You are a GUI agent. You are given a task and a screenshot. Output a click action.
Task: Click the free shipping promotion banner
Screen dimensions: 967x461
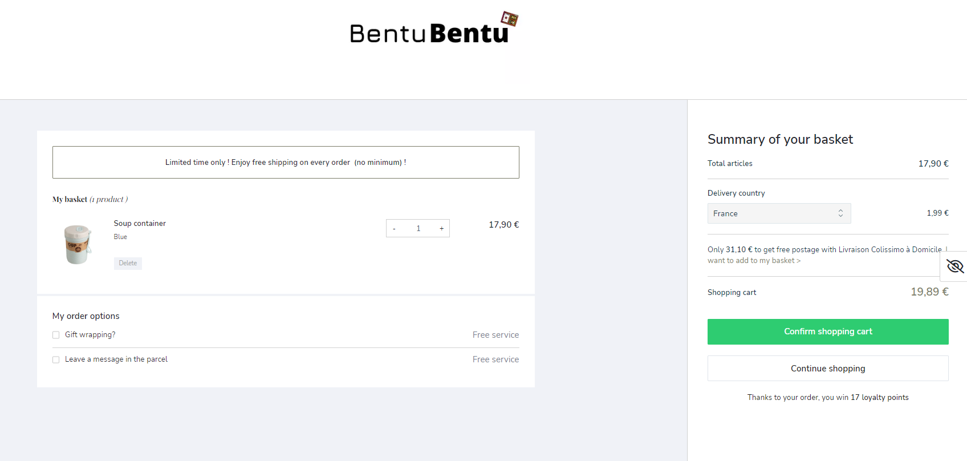[x=286, y=162]
